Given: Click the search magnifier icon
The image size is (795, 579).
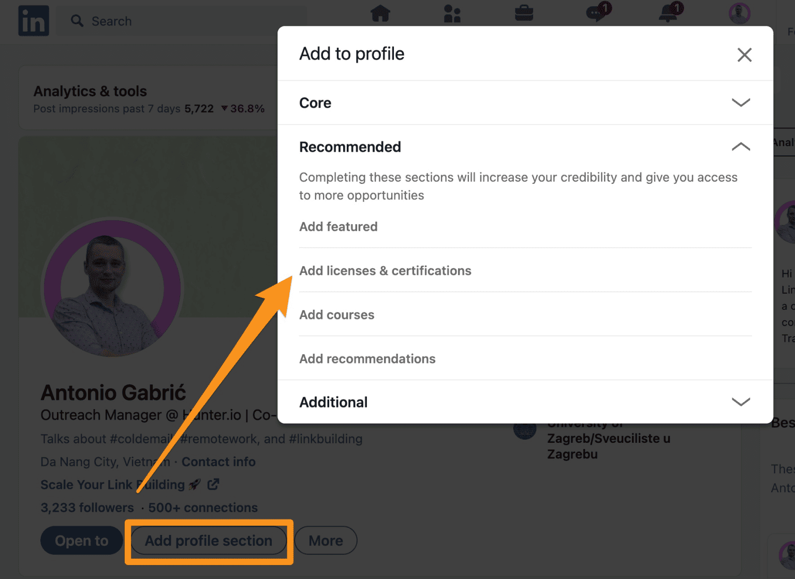Looking at the screenshot, I should pyautogui.click(x=77, y=21).
